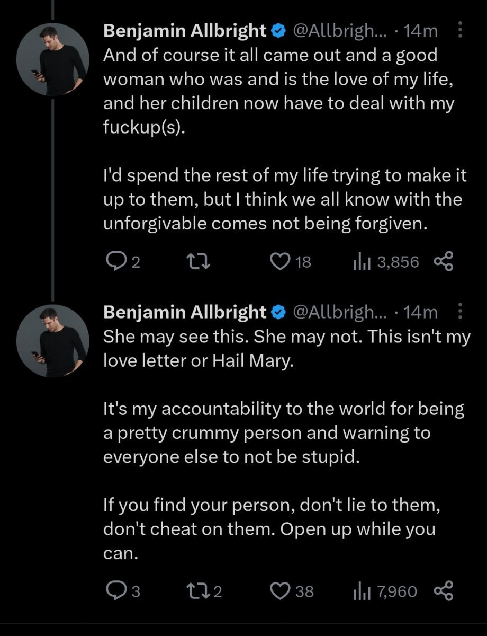Open Benjamin Allbright's name on the first tweet
The height and width of the screenshot is (636, 487).
[x=185, y=31]
